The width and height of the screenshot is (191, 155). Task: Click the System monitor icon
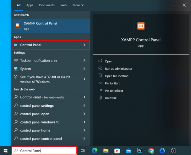coord(16,69)
